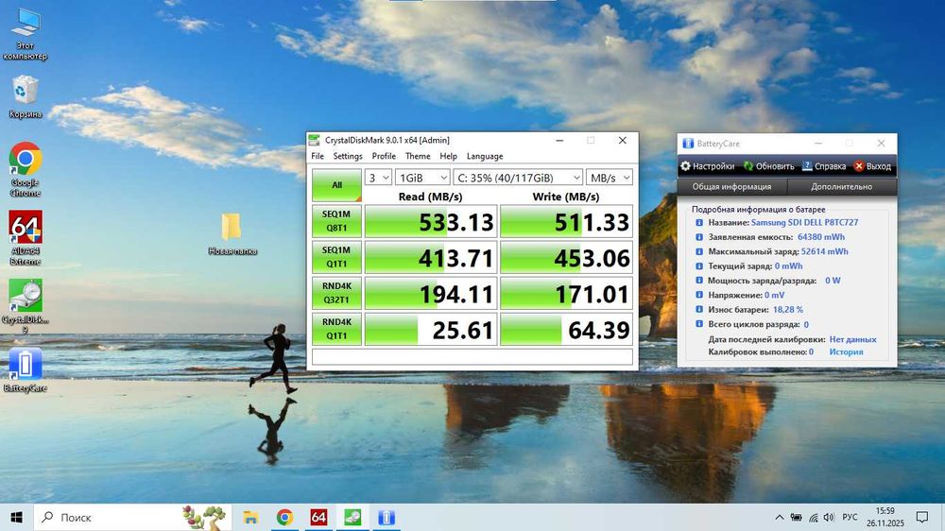The width and height of the screenshot is (945, 531).
Task: Open the Profile menu in CrystalDiskMark
Action: [384, 156]
